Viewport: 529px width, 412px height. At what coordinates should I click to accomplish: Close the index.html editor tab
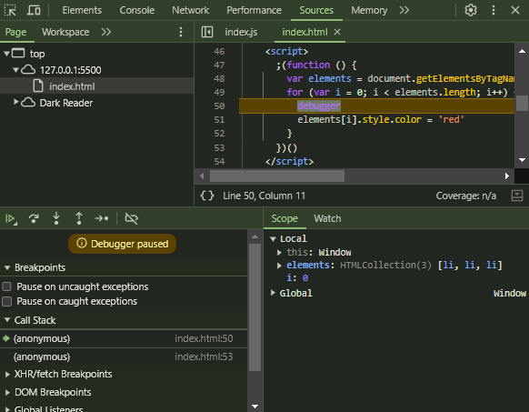click(x=337, y=32)
